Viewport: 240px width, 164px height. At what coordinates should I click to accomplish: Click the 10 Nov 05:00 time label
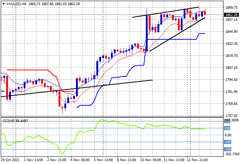coord(151,160)
